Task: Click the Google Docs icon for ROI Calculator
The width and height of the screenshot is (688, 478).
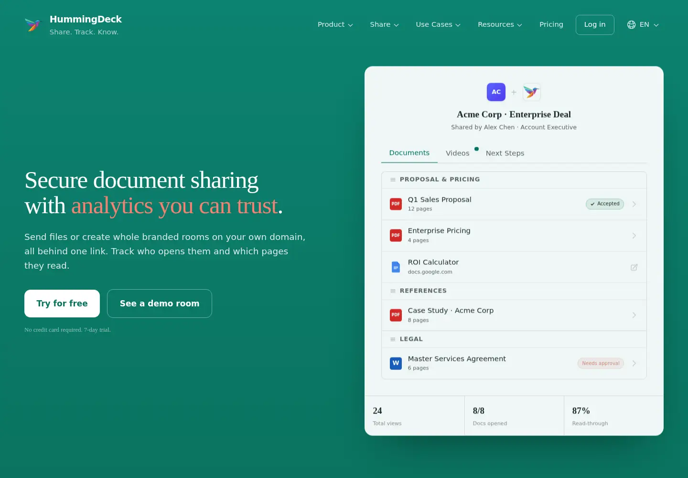Action: pos(396,267)
